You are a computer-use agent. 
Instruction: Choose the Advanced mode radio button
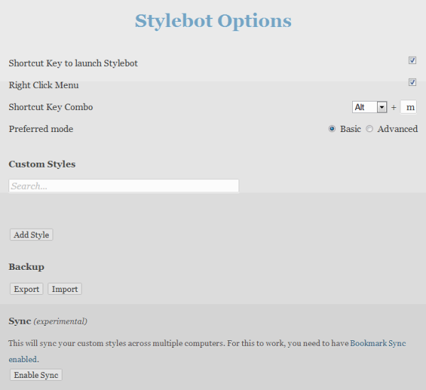369,129
